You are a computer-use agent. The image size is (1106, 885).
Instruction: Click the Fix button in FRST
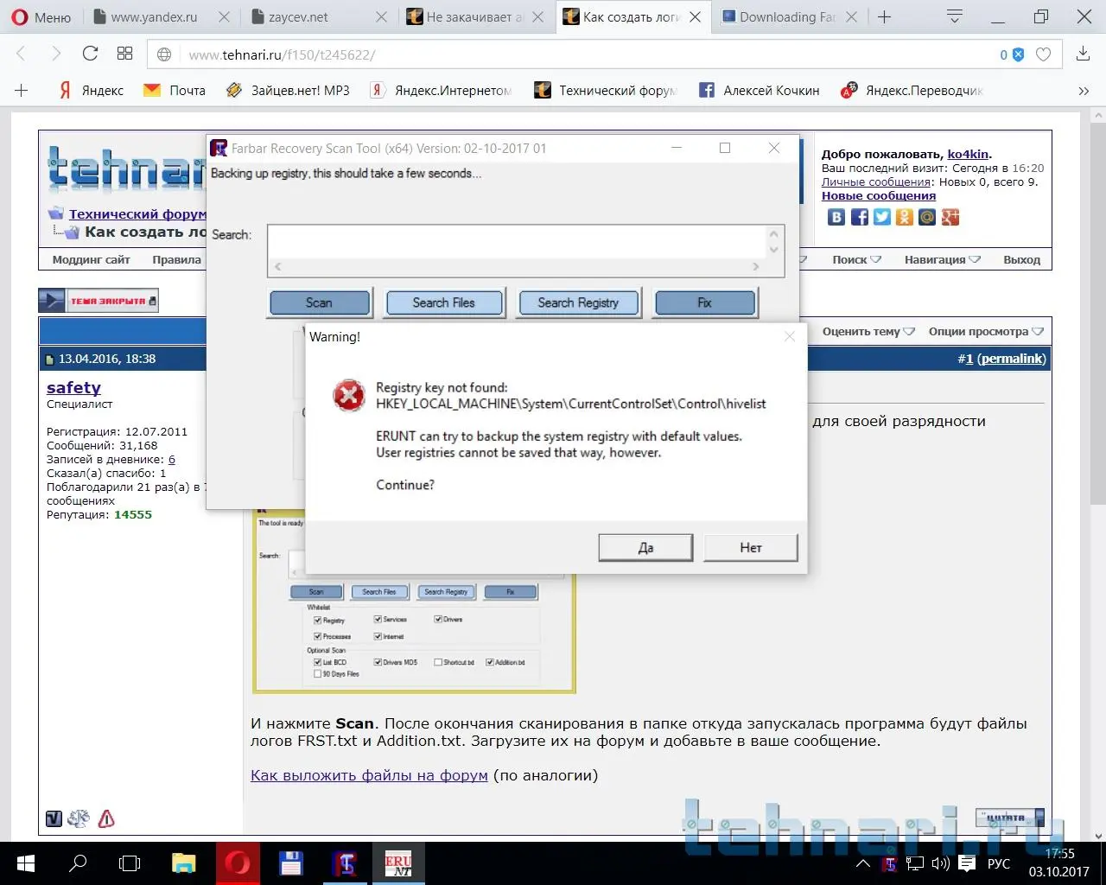(705, 302)
